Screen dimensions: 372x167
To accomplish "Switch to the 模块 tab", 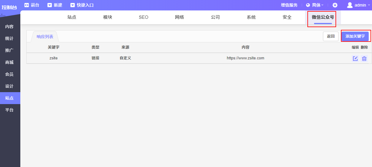I will click(x=108, y=17).
